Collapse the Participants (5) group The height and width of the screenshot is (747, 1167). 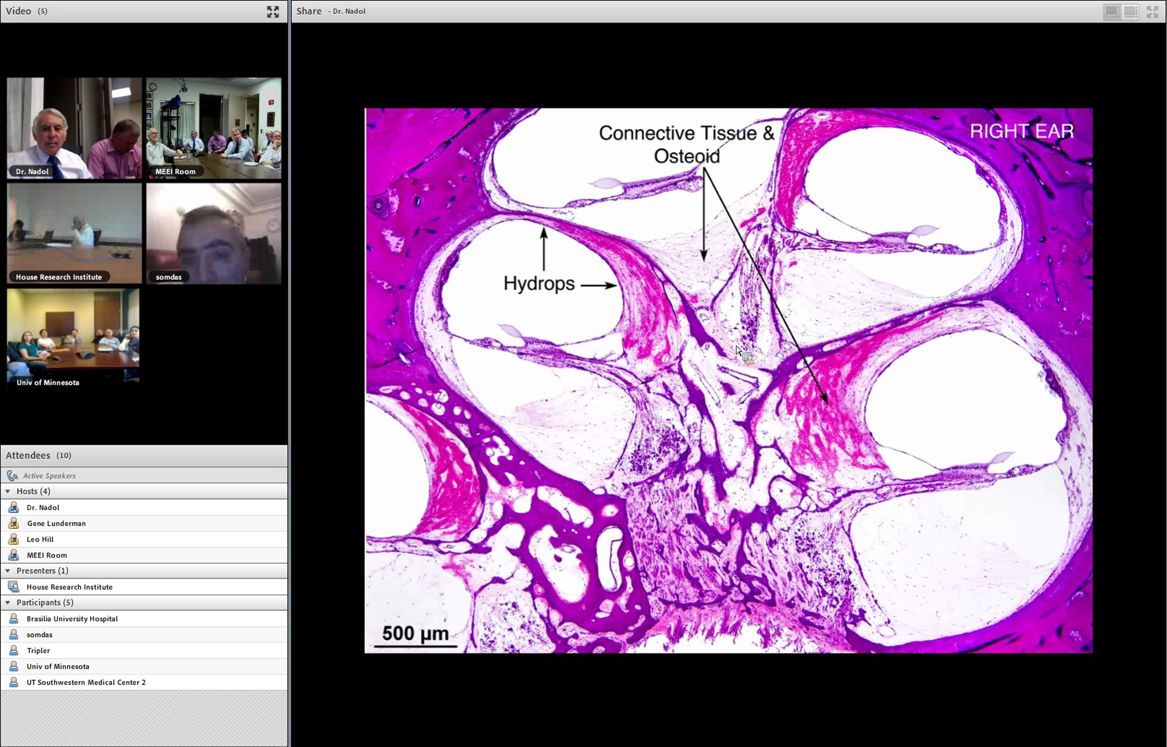8,603
